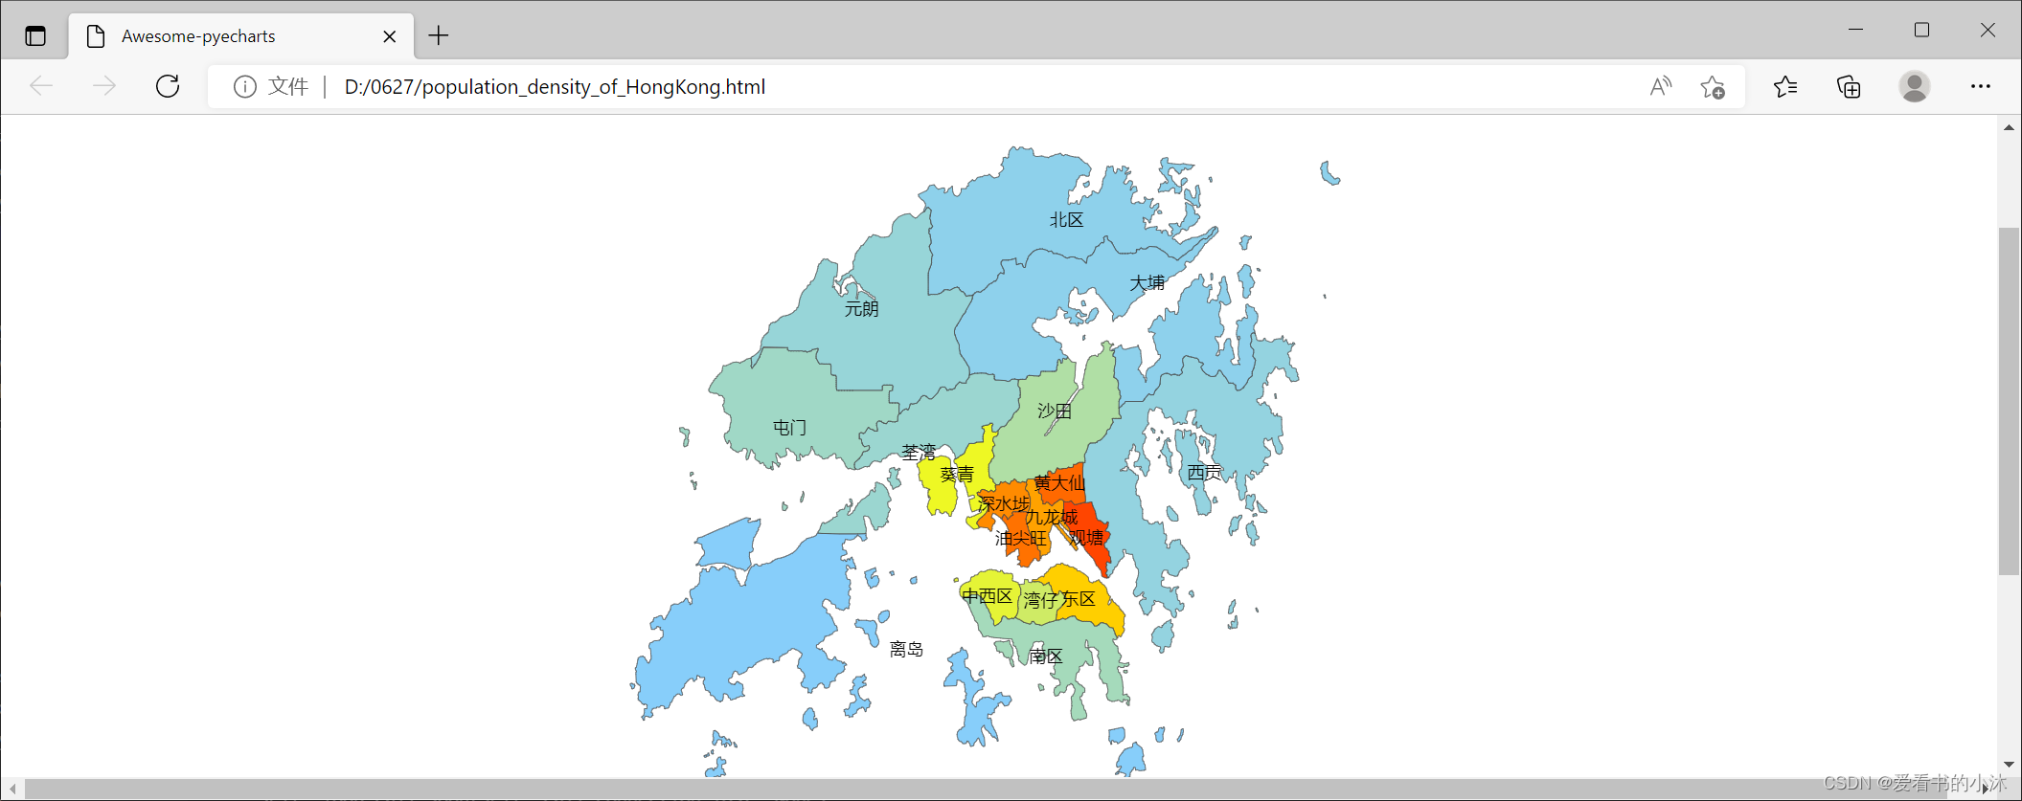Add this page to favorites
This screenshot has height=801, width=2022.
1713,87
